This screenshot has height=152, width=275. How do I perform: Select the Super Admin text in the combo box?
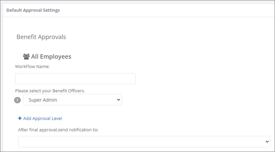point(43,100)
